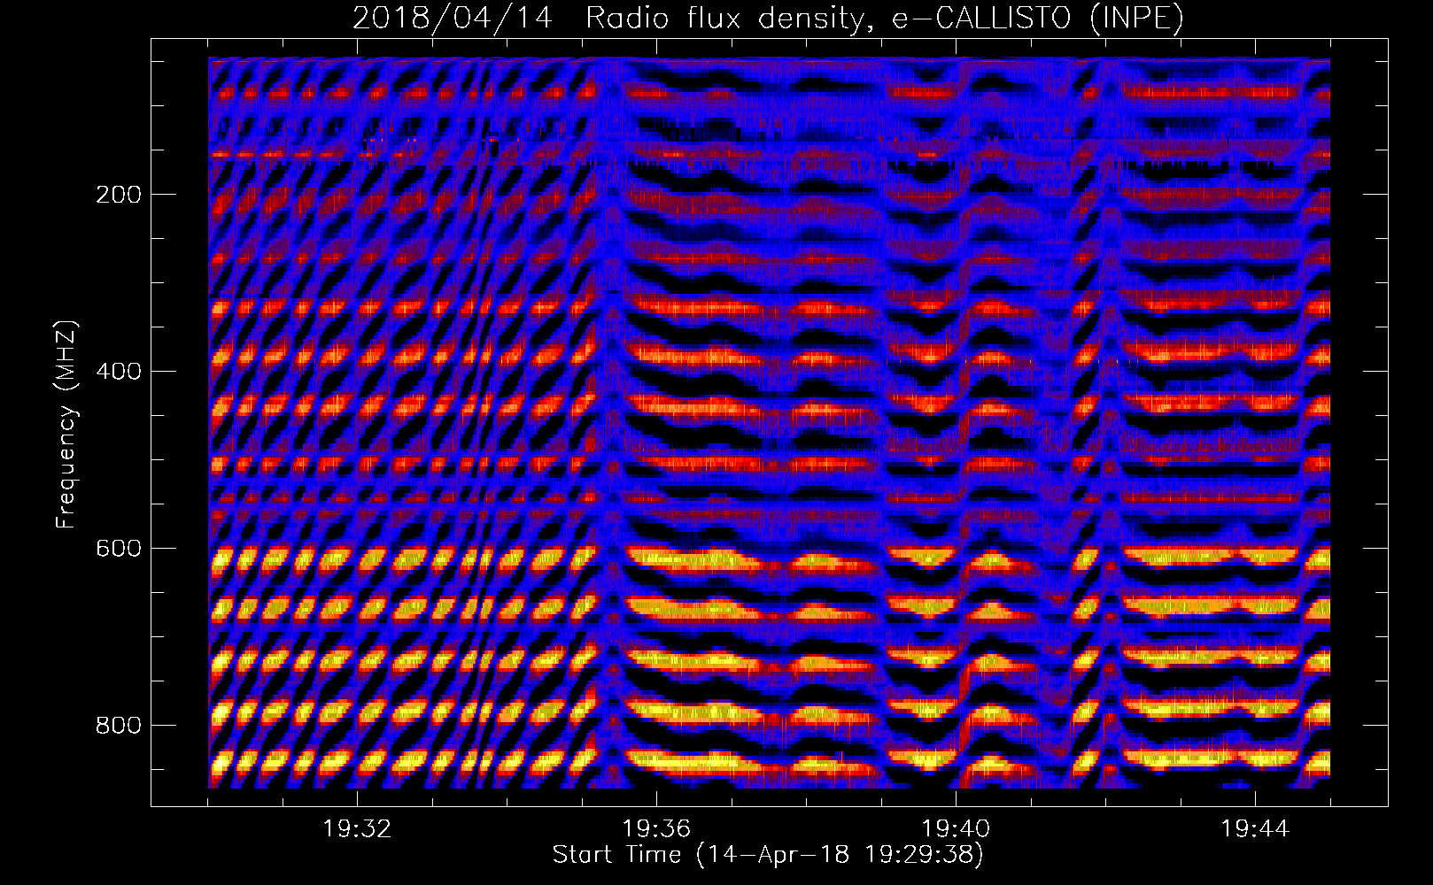Click the plot title '2018/04/14 Radio flux density'

768,18
